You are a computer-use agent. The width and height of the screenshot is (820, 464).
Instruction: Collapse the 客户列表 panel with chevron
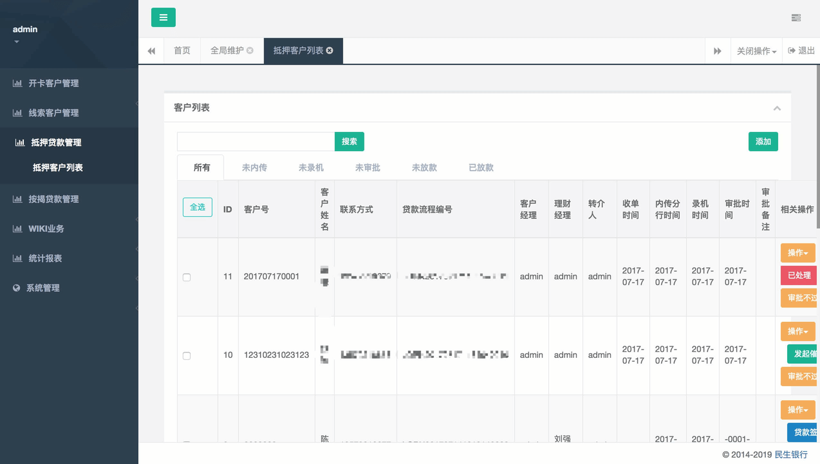coord(777,108)
